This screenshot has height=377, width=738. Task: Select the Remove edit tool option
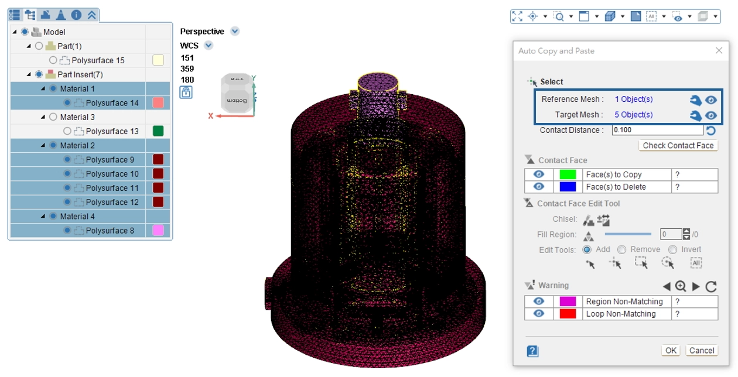621,249
